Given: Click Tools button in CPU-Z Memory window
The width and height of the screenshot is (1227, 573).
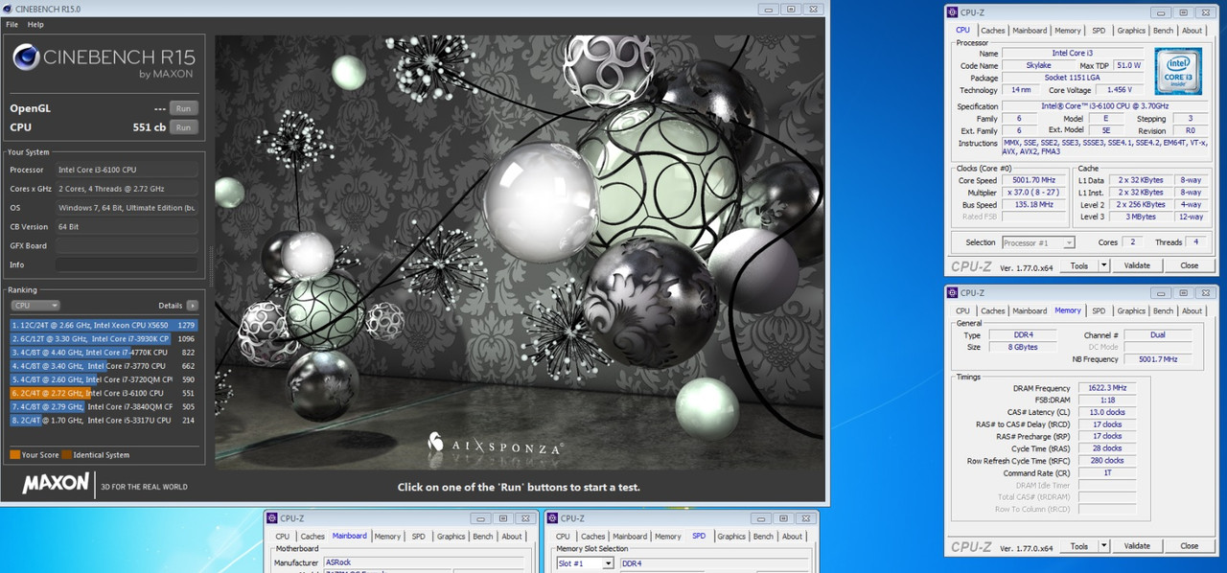Looking at the screenshot, I should coord(1079,546).
